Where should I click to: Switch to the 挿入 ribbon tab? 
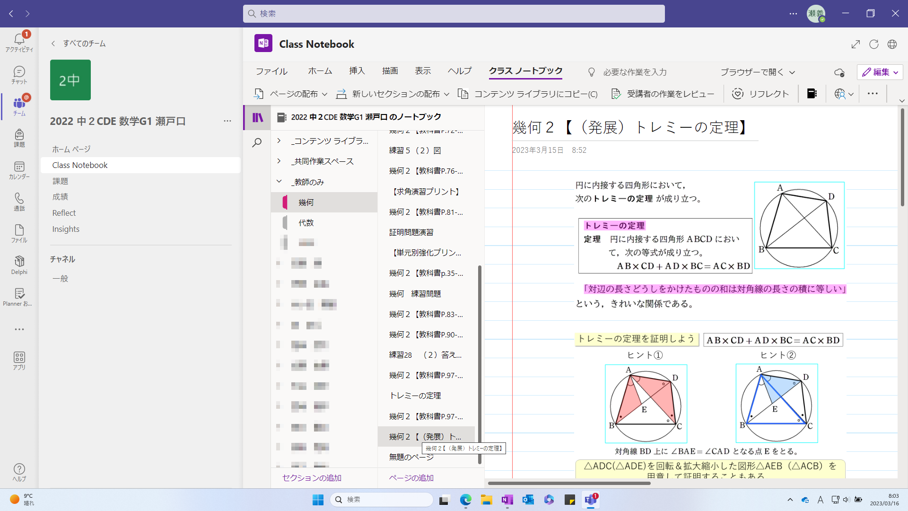click(x=357, y=71)
